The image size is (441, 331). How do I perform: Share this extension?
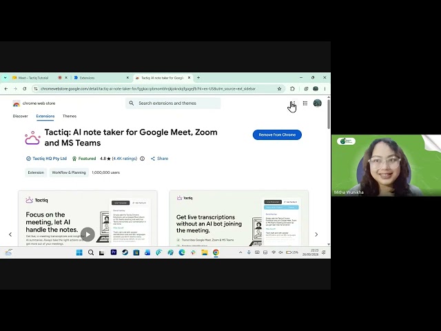[x=159, y=159]
